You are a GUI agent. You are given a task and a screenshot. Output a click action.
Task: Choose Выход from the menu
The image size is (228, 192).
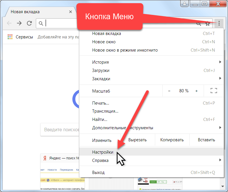[x=151, y=173]
